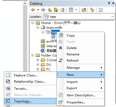This screenshot has width=116, height=107.
Task: Click the scrollbar up arrow left of Catalog
Action: click(x=25, y=4)
